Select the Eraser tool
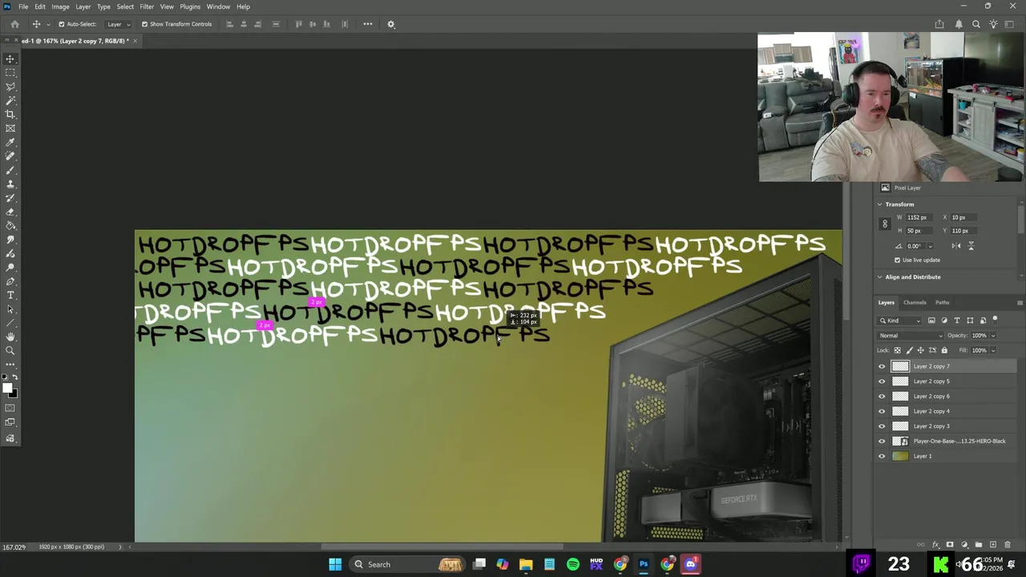Screen dimensions: 1026x577 [10, 212]
